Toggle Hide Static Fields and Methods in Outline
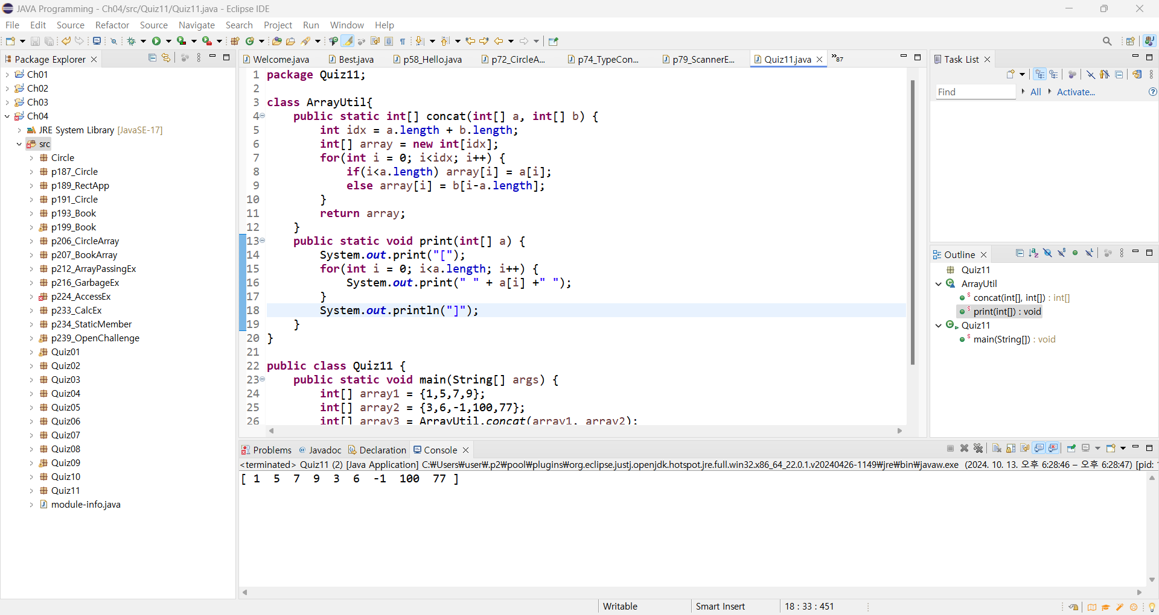 pos(1061,253)
